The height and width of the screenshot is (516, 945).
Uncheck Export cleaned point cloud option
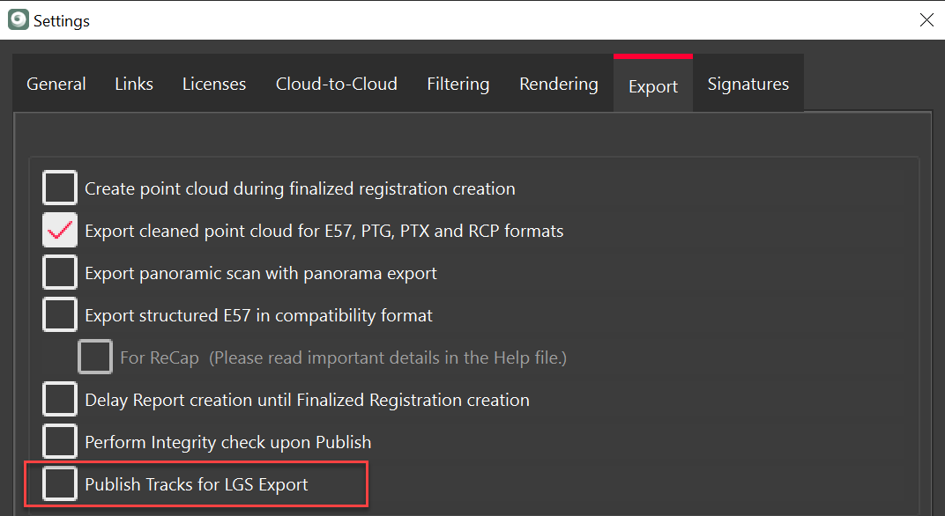(x=60, y=231)
